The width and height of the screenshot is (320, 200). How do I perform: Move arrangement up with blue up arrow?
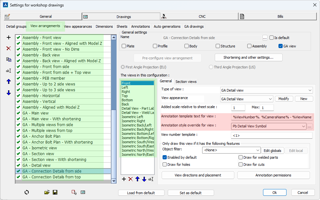tap(9, 82)
